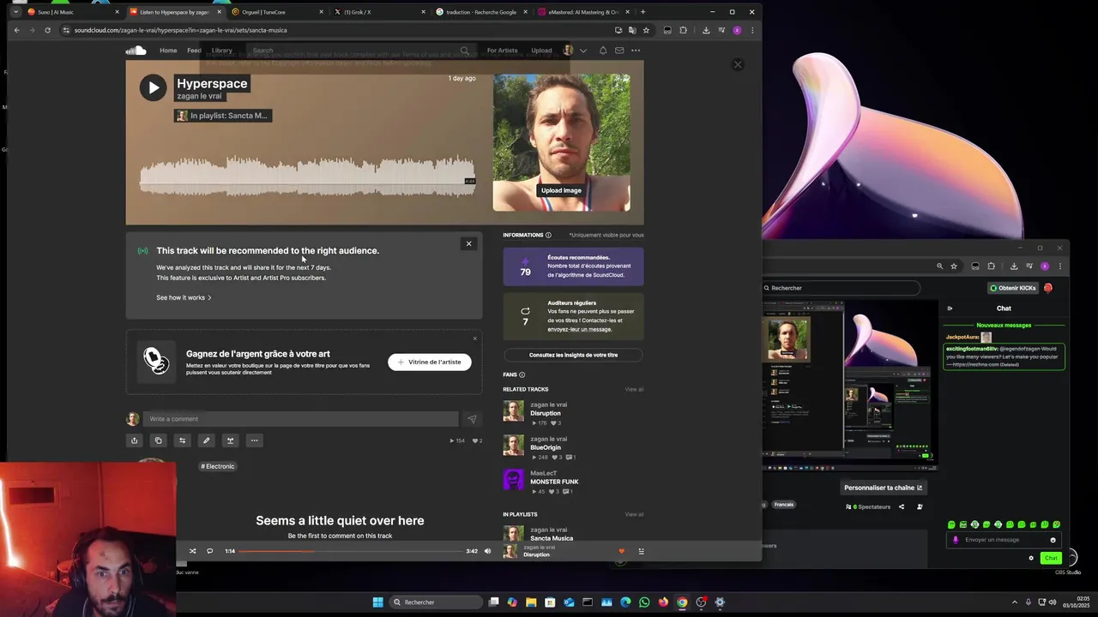1098x617 pixels.
Task: Click the 'Write a comment' field
Action: (x=300, y=419)
